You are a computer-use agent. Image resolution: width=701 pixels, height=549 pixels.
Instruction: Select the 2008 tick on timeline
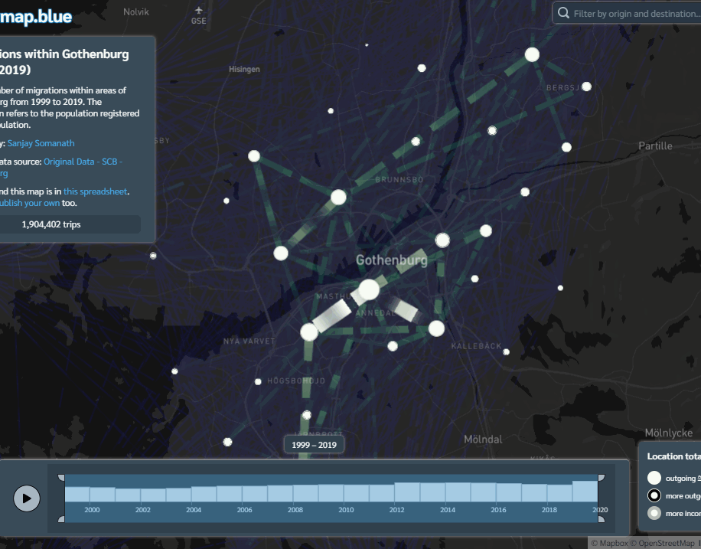tap(295, 510)
